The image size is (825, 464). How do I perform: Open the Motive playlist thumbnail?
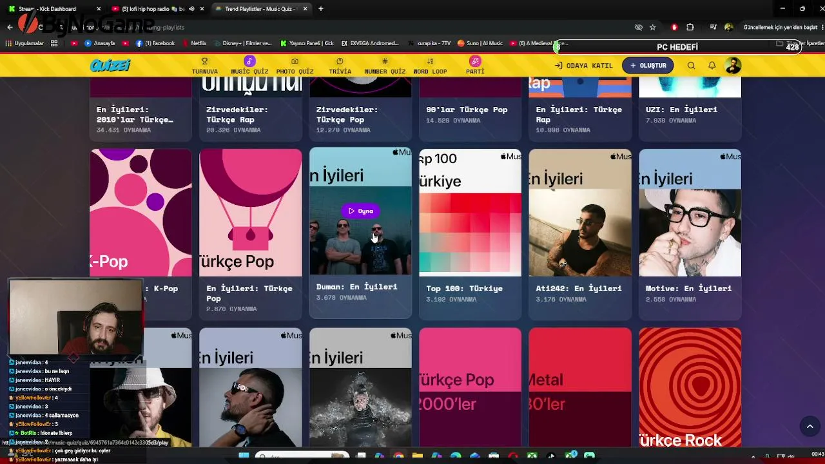pos(690,213)
